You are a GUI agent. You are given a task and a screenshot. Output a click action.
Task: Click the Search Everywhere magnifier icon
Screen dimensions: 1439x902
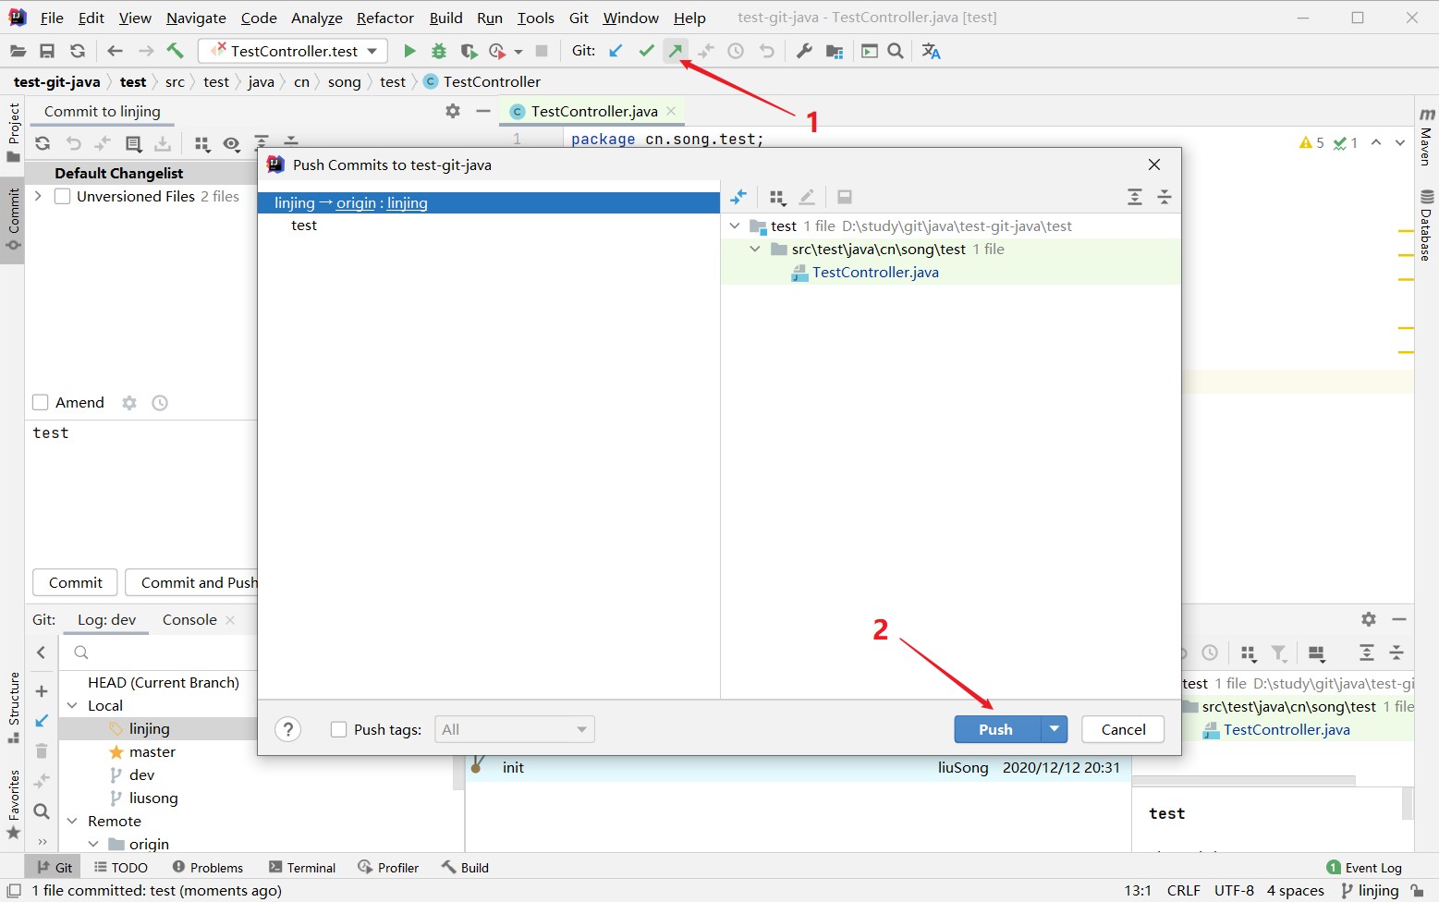(x=896, y=51)
